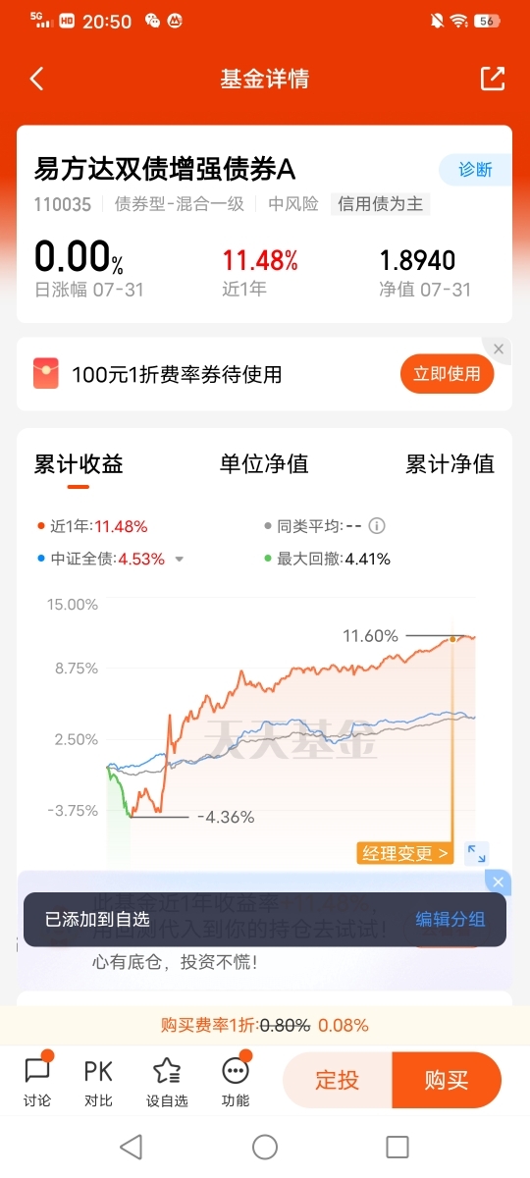
Task: Open the 中证全债 benchmark dropdown
Action: (x=179, y=560)
